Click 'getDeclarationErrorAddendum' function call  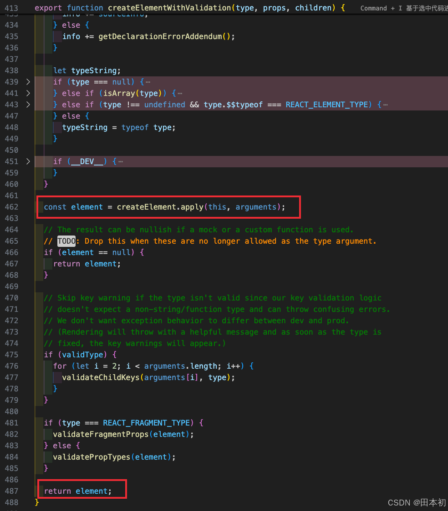[160, 36]
